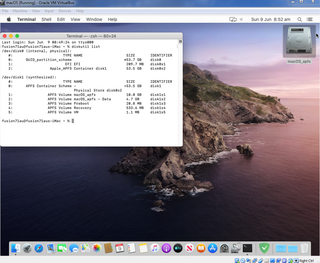Open the bold Terminal application menu
Viewport: 320px width, 263px height.
(26, 19)
